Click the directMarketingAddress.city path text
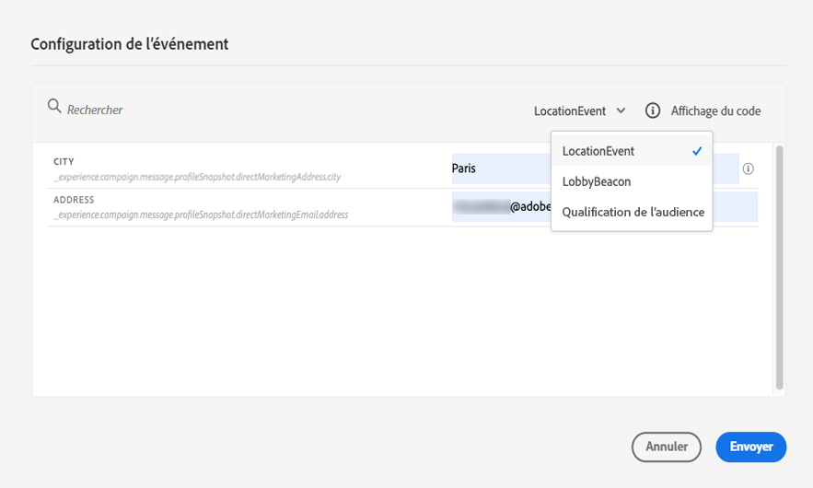This screenshot has height=488, width=813. point(197,176)
